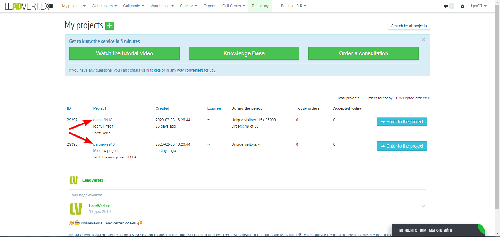Click 'My new project' description text
Viewport: 500px width, 237px height.
coord(106,151)
